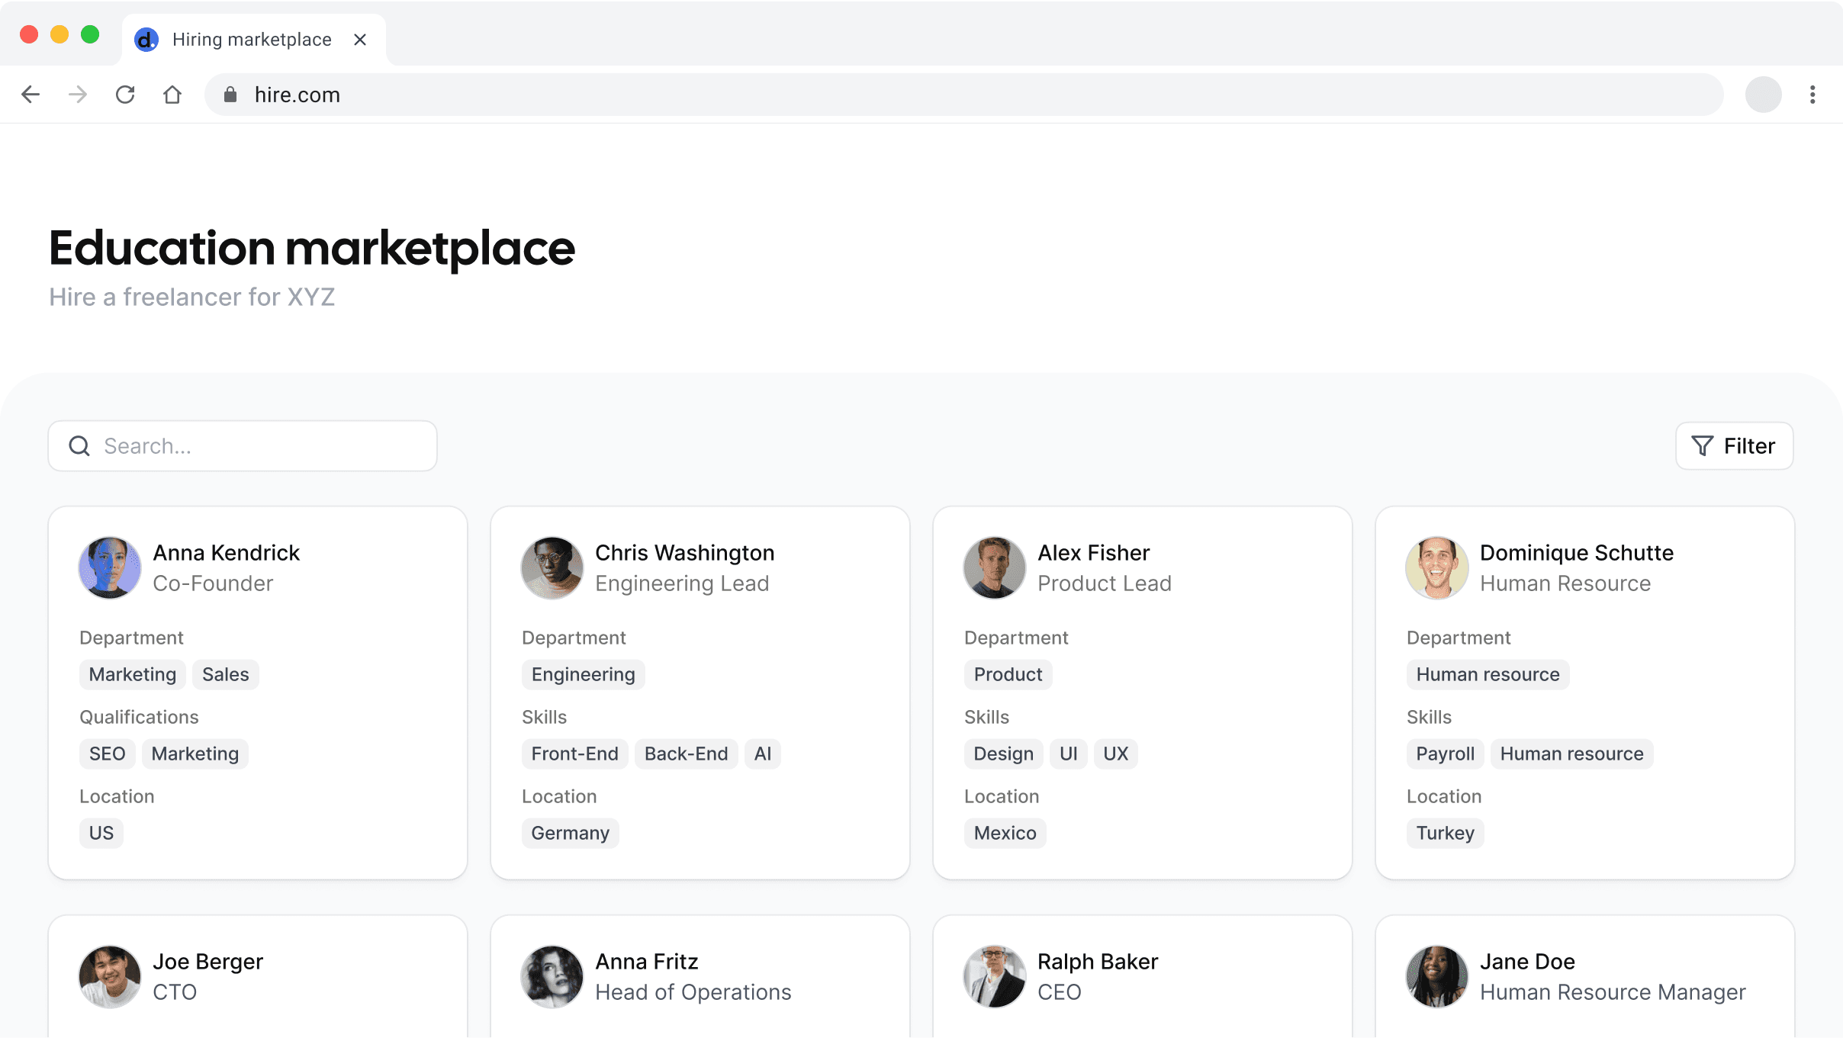This screenshot has height=1038, width=1843.
Task: Reload the page with the refresh icon
Action: pos(125,95)
